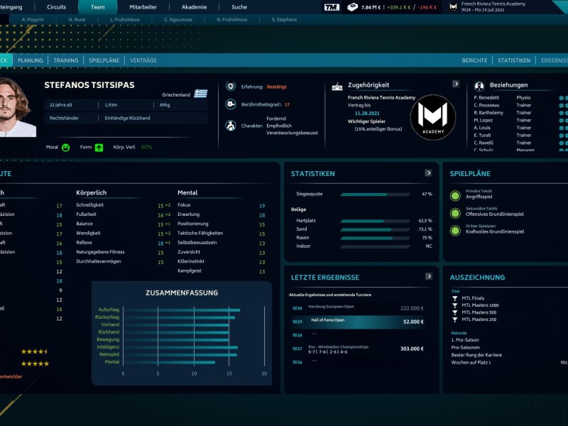
Task: Click the Erfahrung shield icon
Action: (x=230, y=84)
